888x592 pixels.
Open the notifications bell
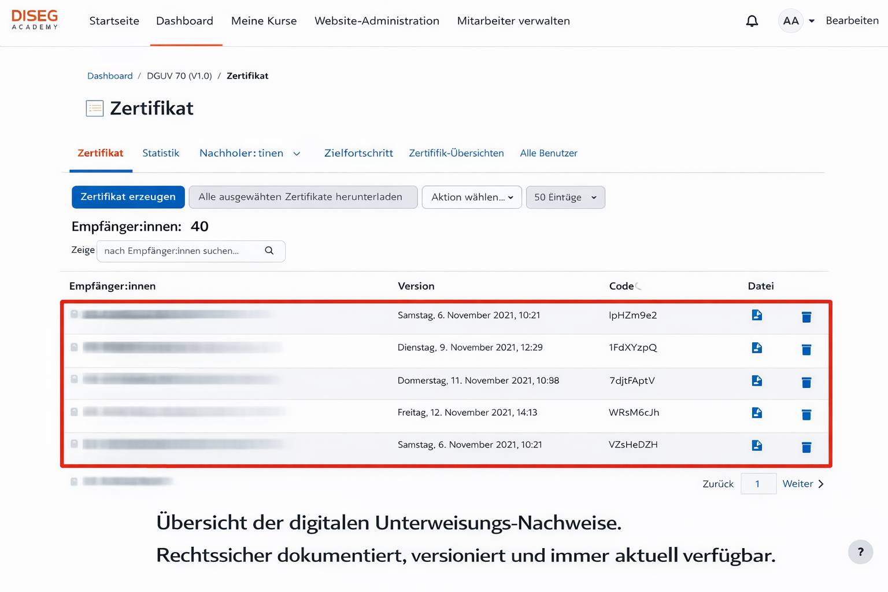752,21
